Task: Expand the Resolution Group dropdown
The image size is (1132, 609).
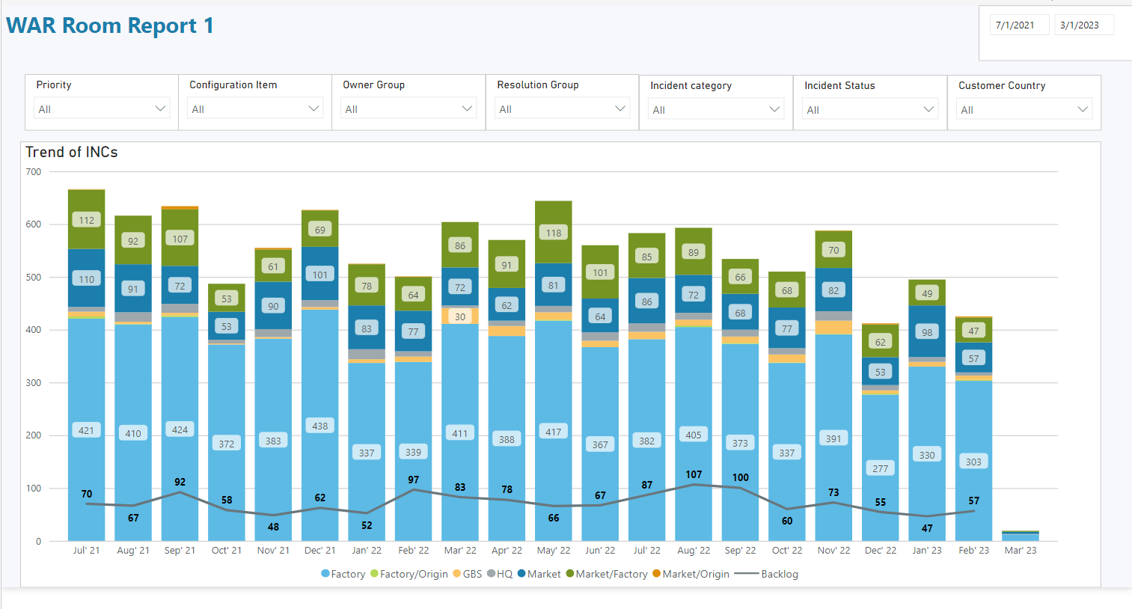Action: [x=563, y=108]
